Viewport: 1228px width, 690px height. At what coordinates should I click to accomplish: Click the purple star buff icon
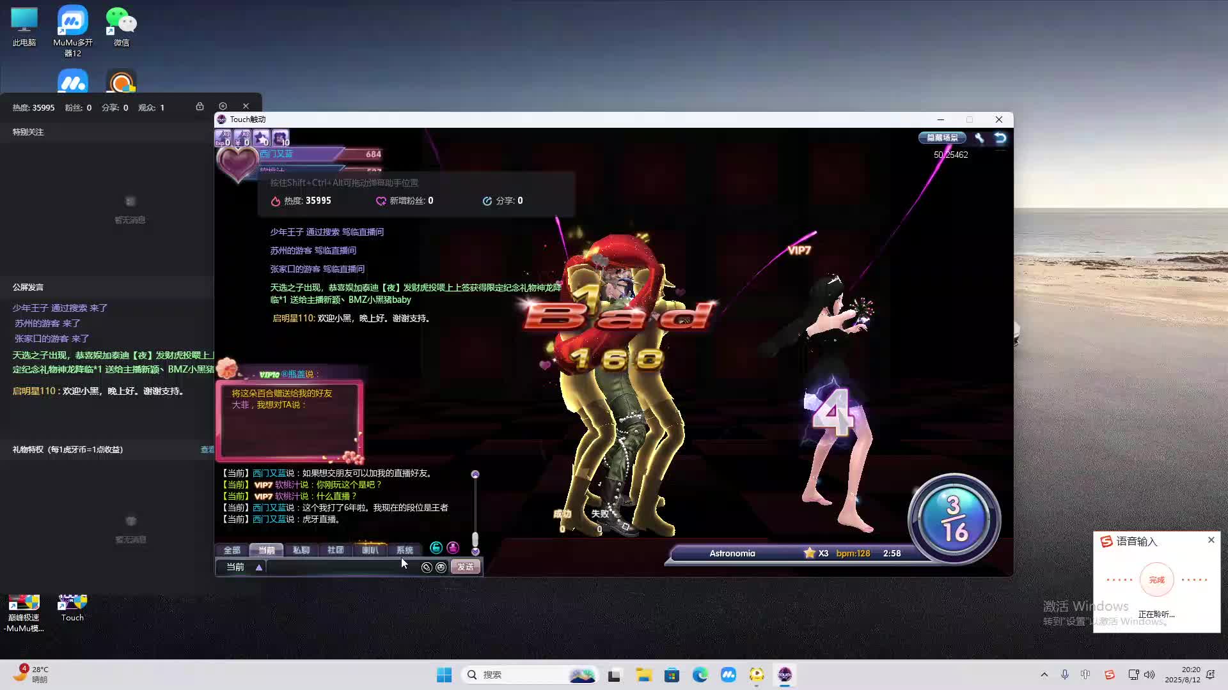(x=261, y=138)
